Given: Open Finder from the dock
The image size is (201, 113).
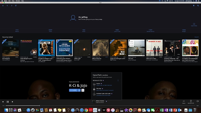Looking at the screenshot, I should pyautogui.click(x=6, y=110).
